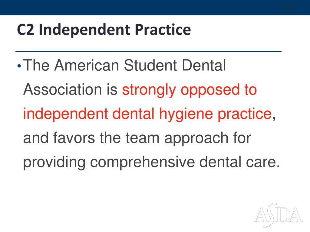Image resolution: width=310 pixels, height=232 pixels.
Task: Click the ASDA logo watermark
Action: (x=279, y=215)
